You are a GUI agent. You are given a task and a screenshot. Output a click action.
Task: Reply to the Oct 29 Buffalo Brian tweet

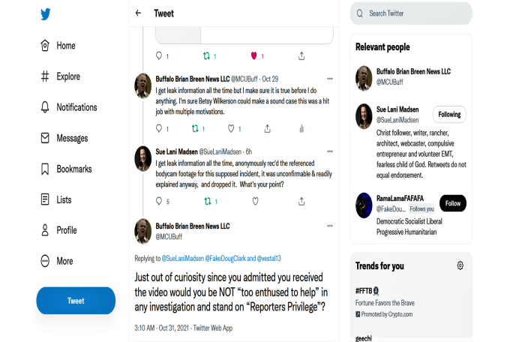tap(158, 128)
